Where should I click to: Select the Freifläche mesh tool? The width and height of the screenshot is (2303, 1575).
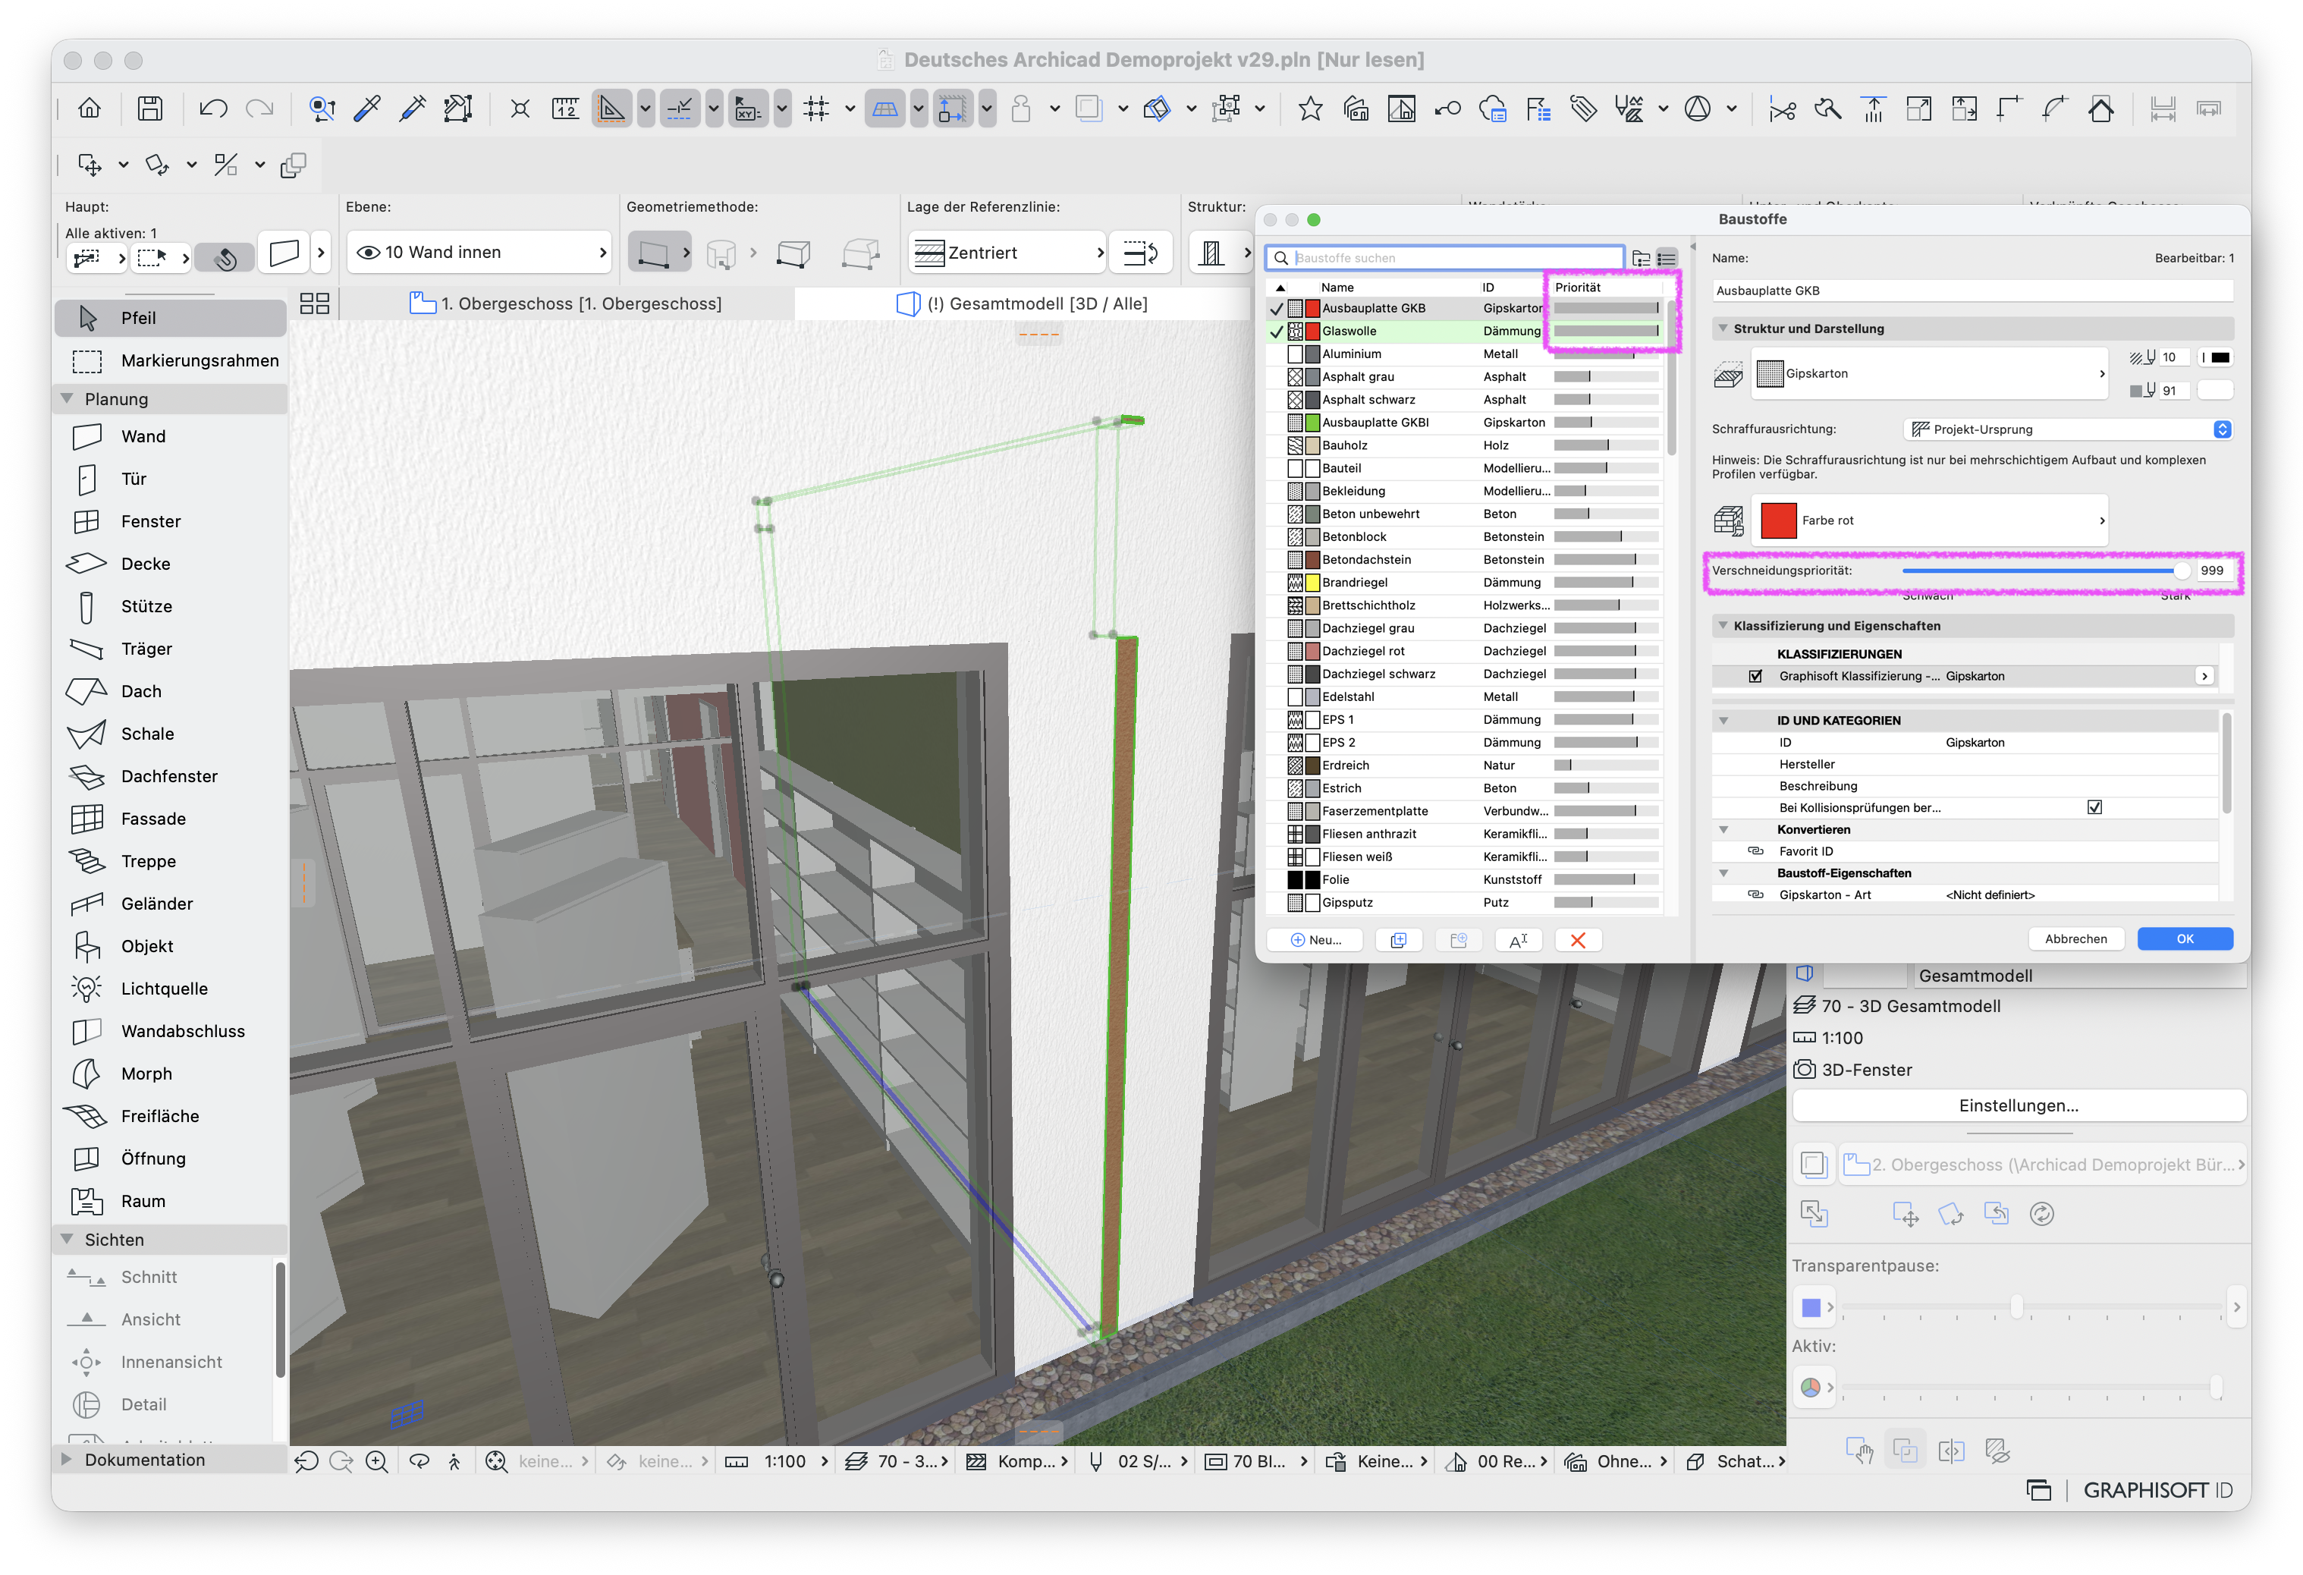pyautogui.click(x=171, y=1116)
